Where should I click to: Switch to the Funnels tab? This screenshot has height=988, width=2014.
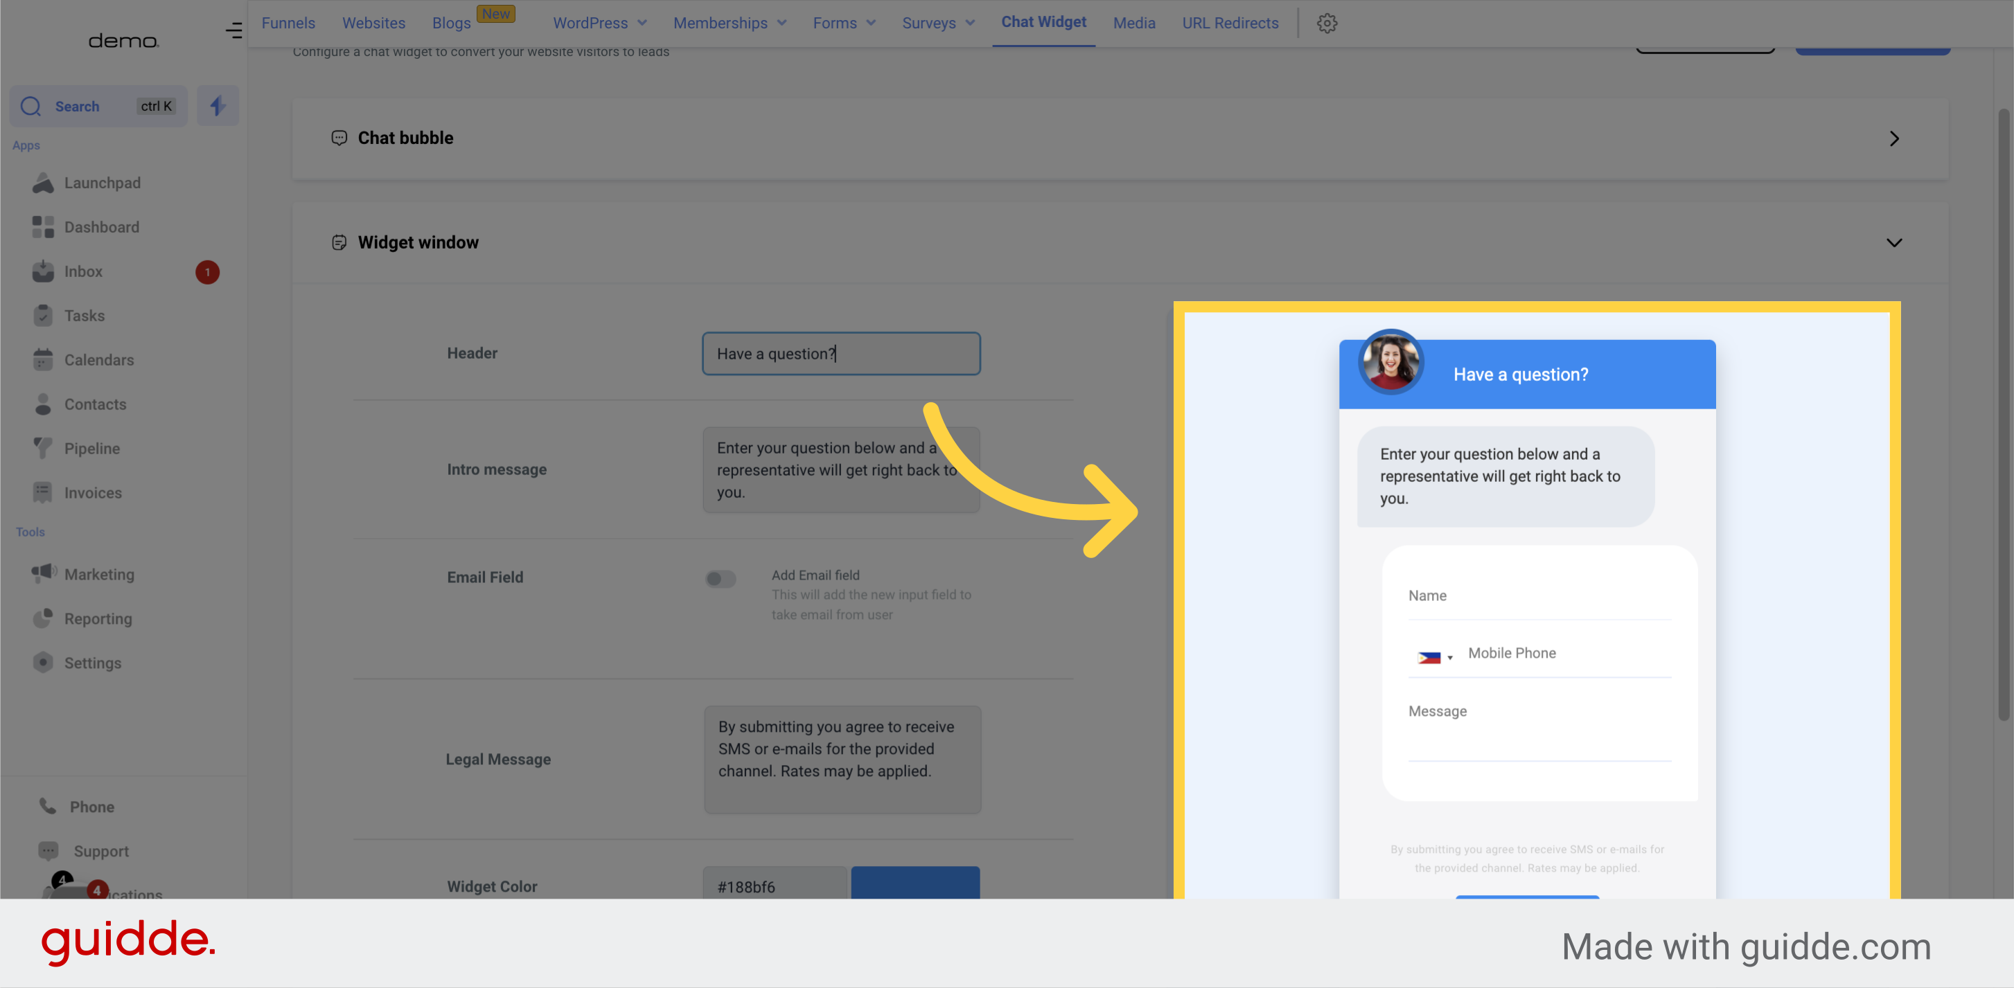coord(288,23)
